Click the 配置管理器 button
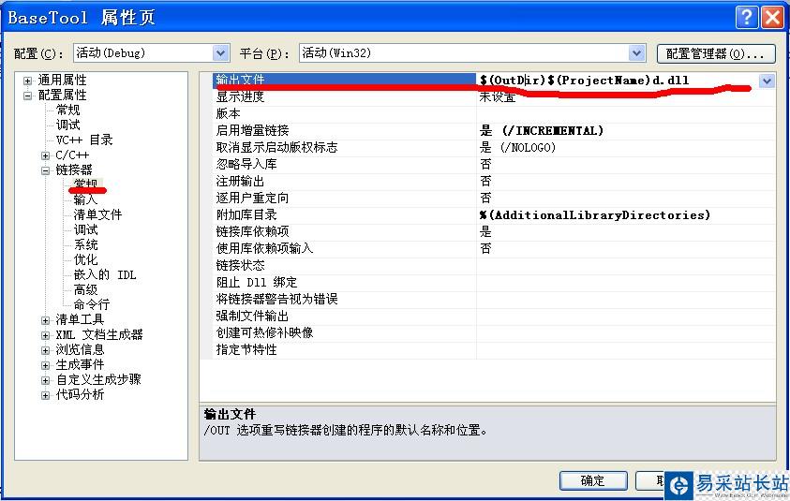 716,53
